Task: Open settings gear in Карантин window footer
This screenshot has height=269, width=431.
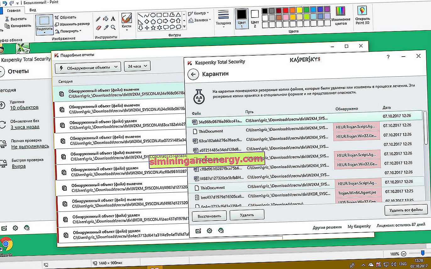Action: pyautogui.click(x=209, y=231)
